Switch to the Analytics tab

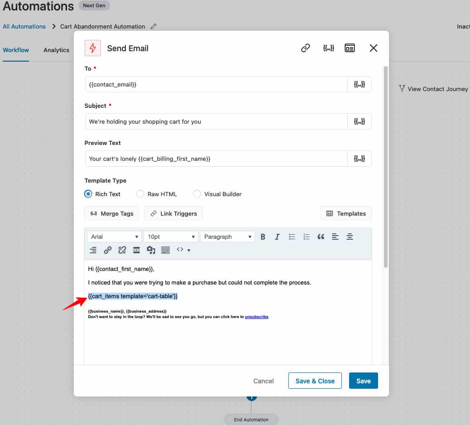[56, 50]
